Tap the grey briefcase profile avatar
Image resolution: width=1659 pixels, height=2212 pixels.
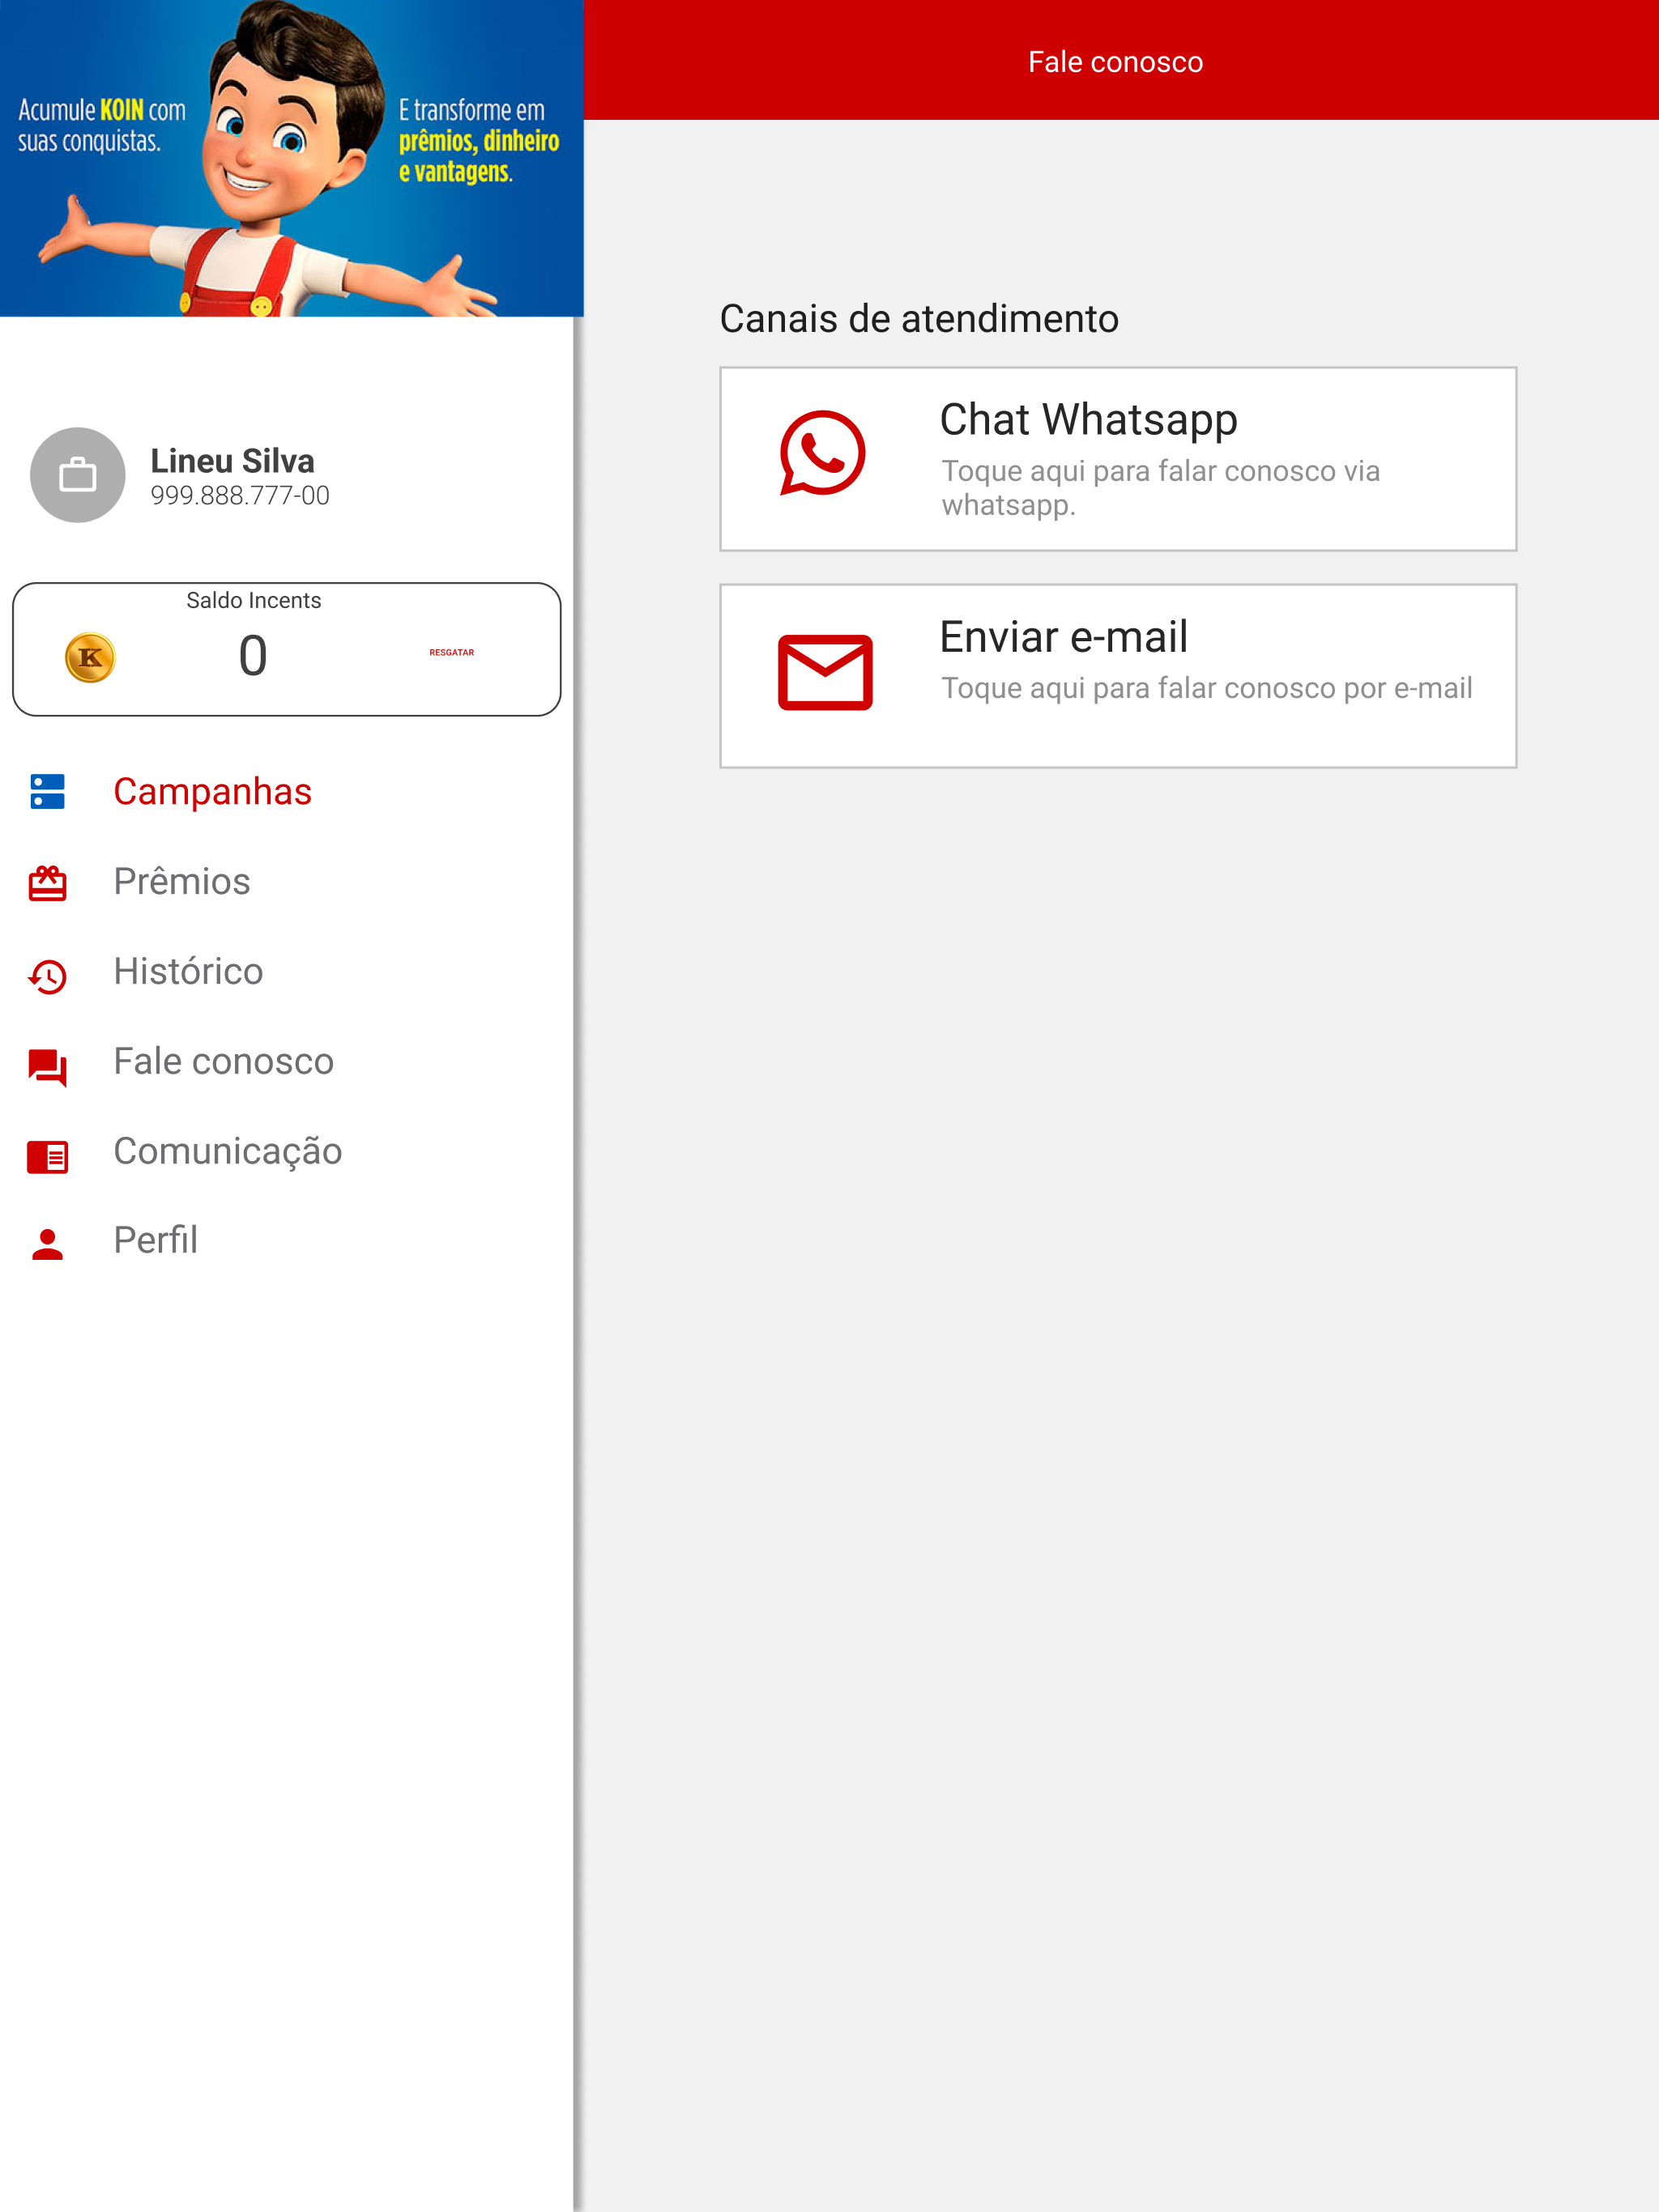tap(78, 475)
